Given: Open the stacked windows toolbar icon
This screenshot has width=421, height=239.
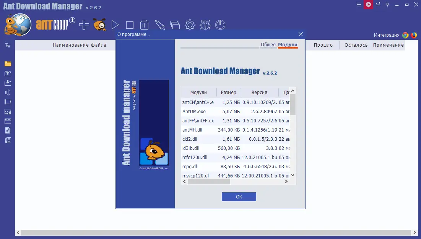Looking at the screenshot, I should coord(175,25).
